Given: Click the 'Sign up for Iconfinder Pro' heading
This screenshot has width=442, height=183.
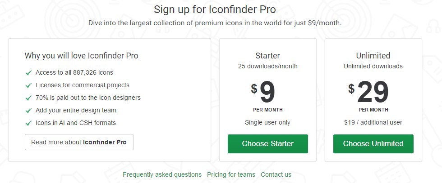Looking at the screenshot, I should pos(215,9).
